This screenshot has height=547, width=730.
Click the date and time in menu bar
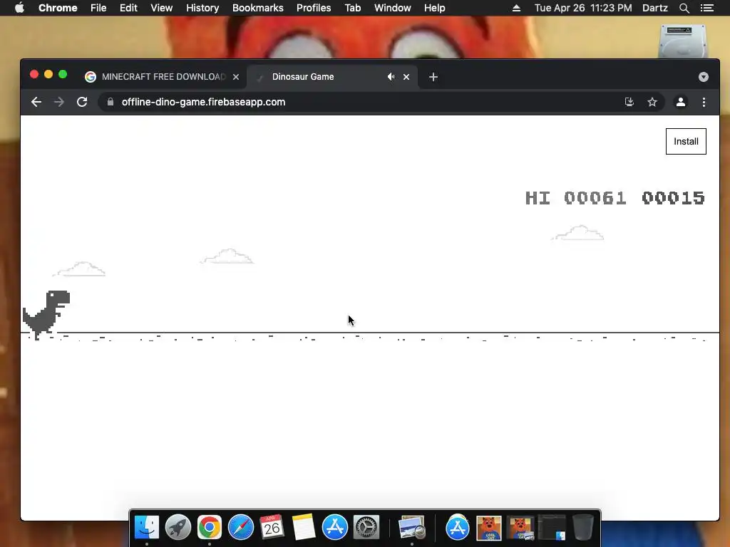583,8
